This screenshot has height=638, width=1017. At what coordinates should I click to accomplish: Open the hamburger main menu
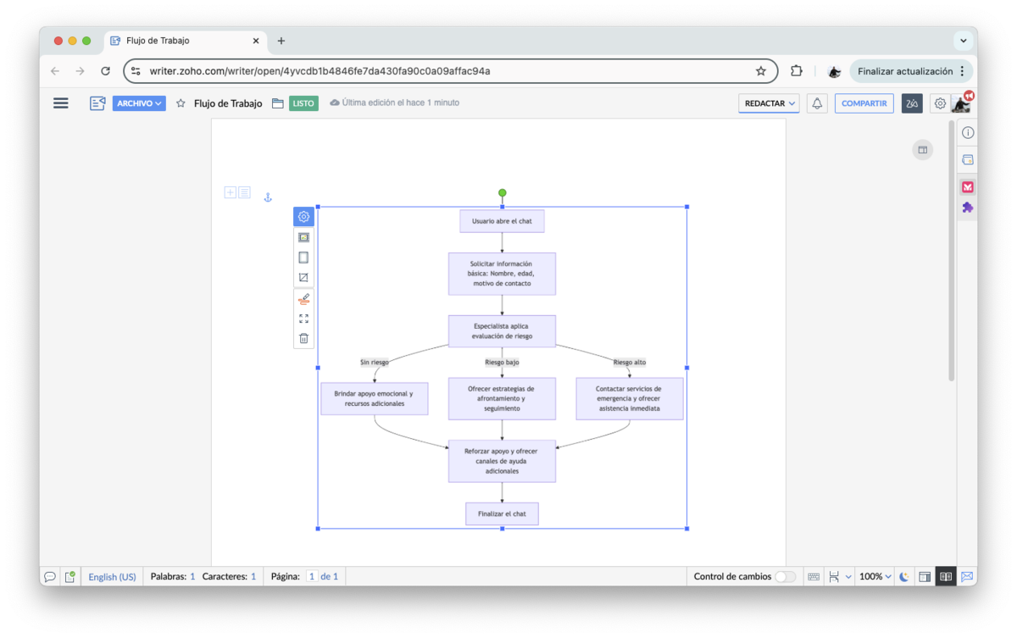[x=61, y=103]
